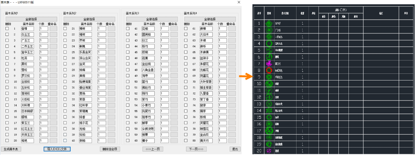
Task: Select the plant symbol in CAD table row 17
Action: 269,130
